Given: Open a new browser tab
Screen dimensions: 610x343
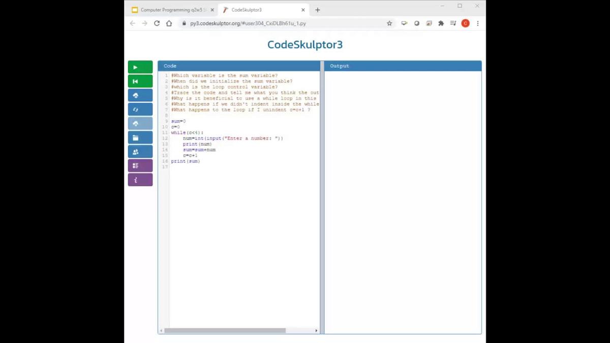Looking at the screenshot, I should [318, 10].
